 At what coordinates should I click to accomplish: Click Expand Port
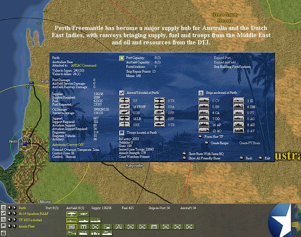(x=222, y=58)
